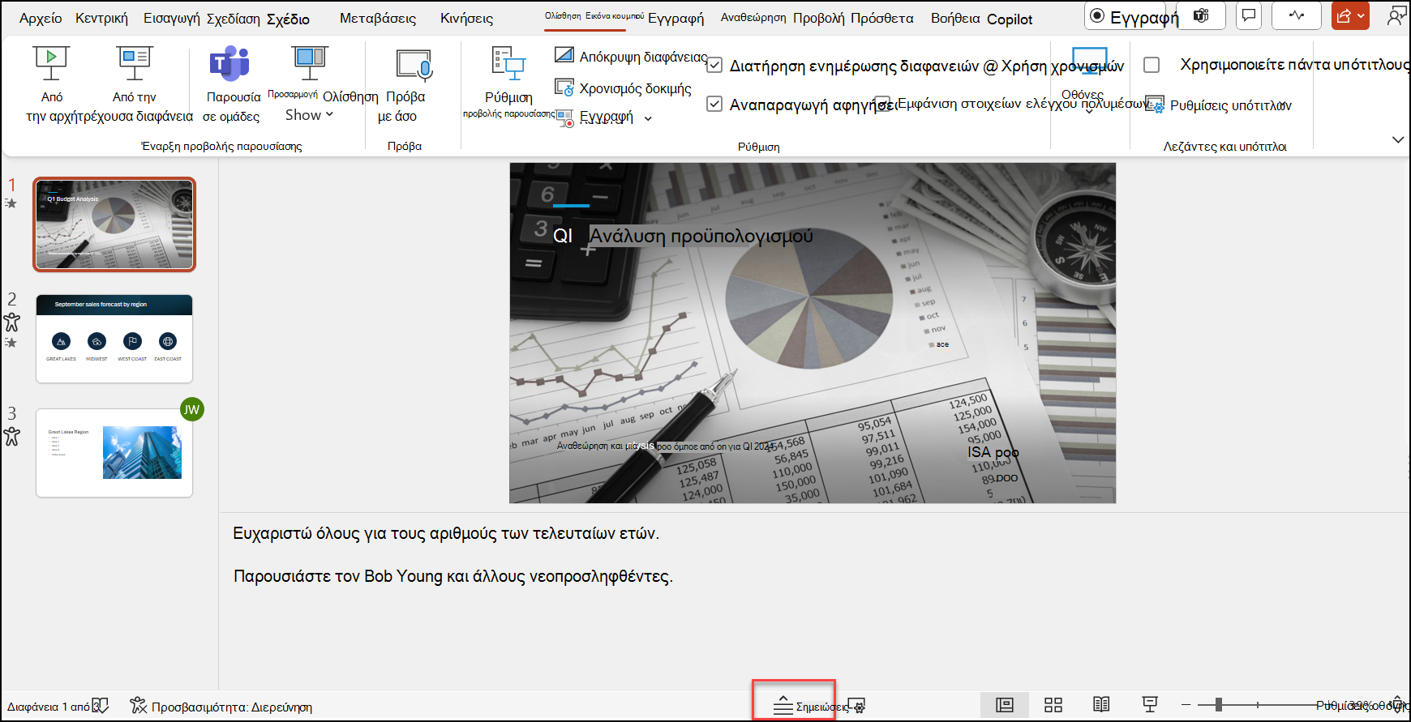Click zoom out minus button
Image resolution: width=1411 pixels, height=722 pixels.
coord(1186,705)
